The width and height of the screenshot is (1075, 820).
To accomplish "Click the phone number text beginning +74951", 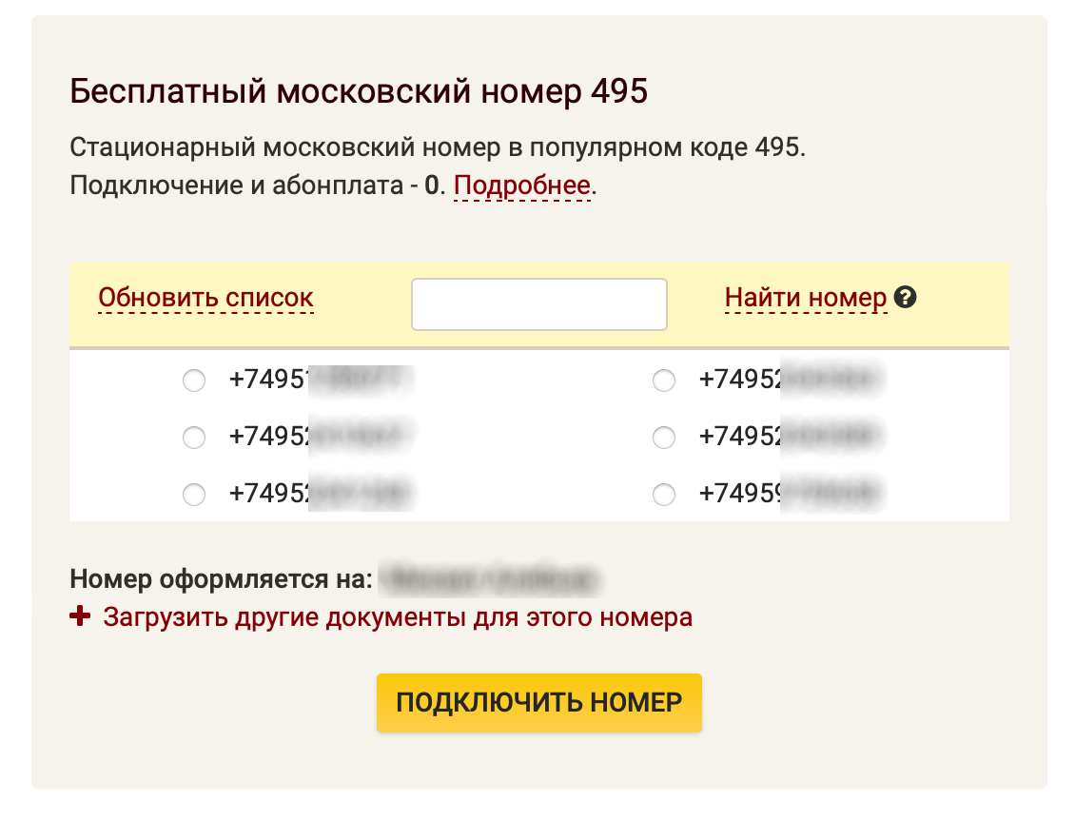I will 321,380.
